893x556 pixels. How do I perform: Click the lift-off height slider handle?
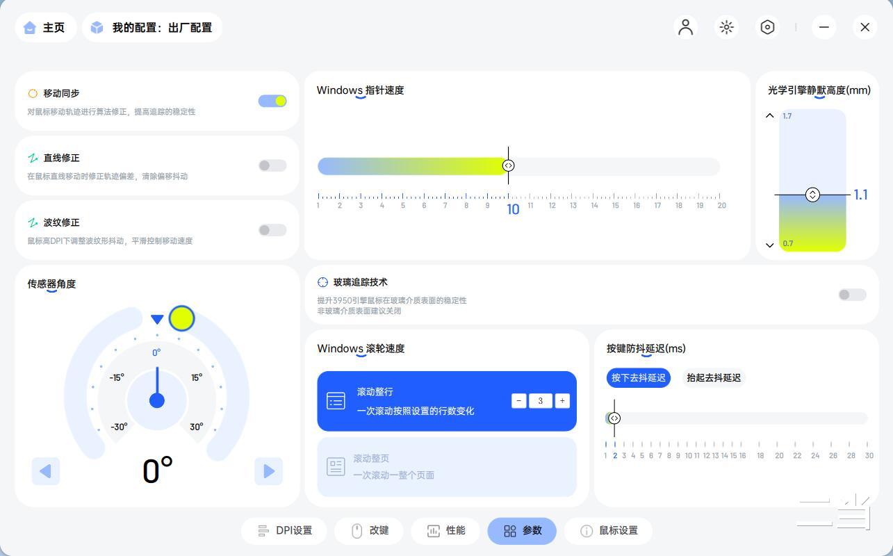tap(812, 195)
